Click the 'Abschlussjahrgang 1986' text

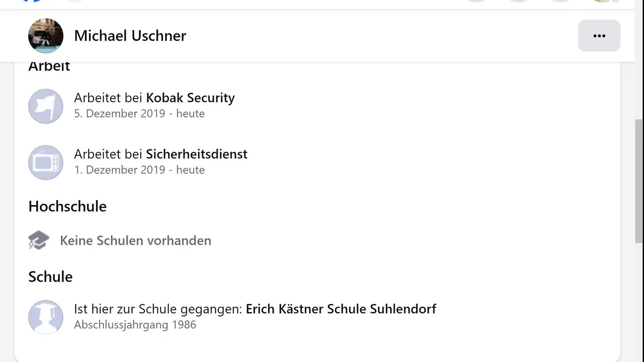pos(135,325)
